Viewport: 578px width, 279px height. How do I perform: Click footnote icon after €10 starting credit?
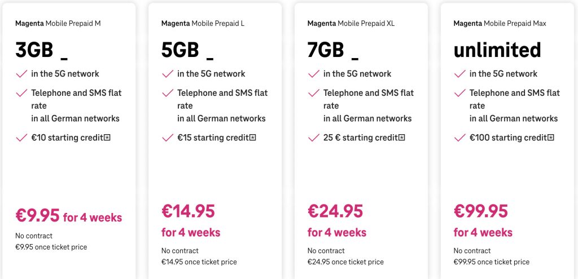coord(107,138)
